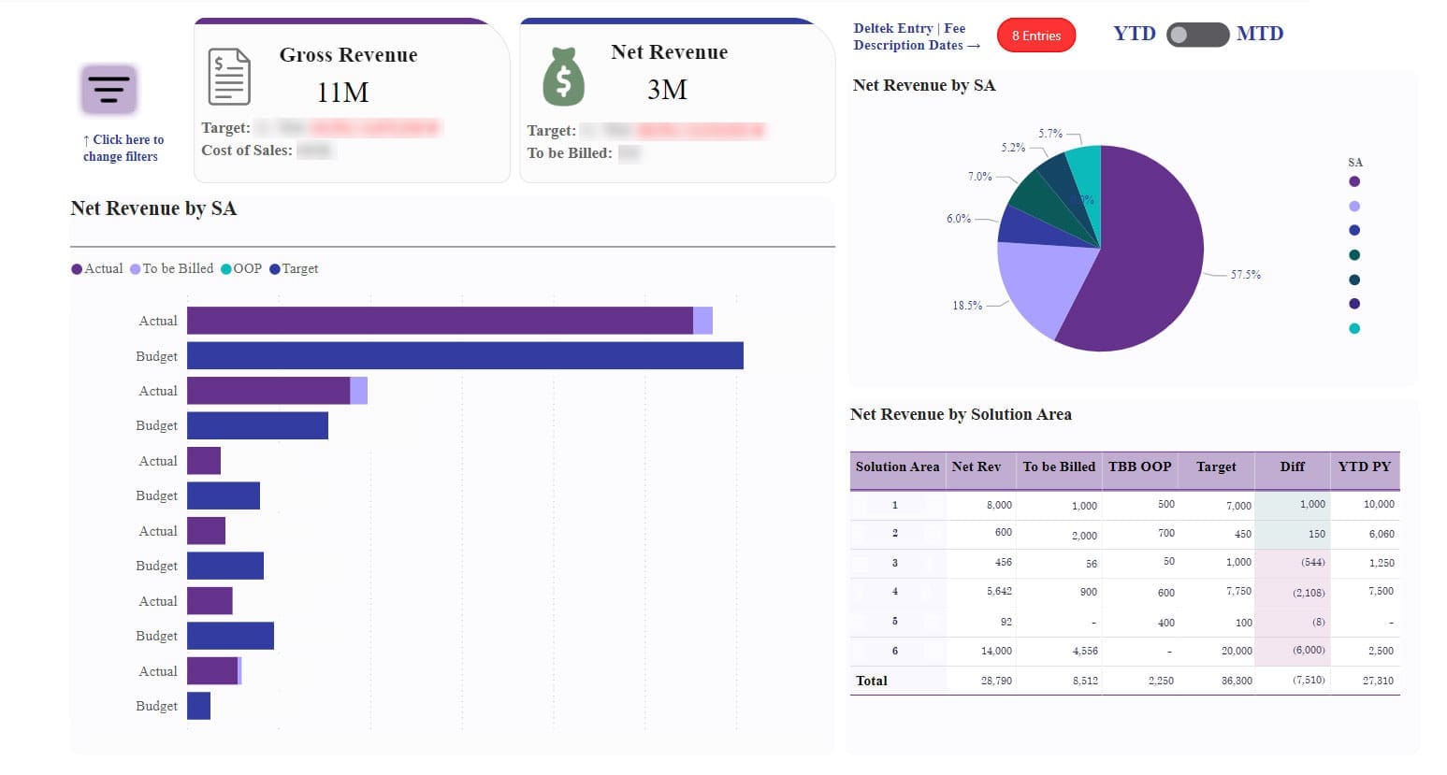The width and height of the screenshot is (1447, 775).
Task: Toggle the YTD to MTD switch
Action: pyautogui.click(x=1198, y=35)
